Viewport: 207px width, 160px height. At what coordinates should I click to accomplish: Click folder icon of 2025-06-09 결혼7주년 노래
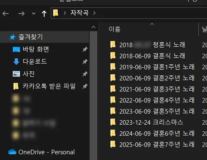click(113, 144)
